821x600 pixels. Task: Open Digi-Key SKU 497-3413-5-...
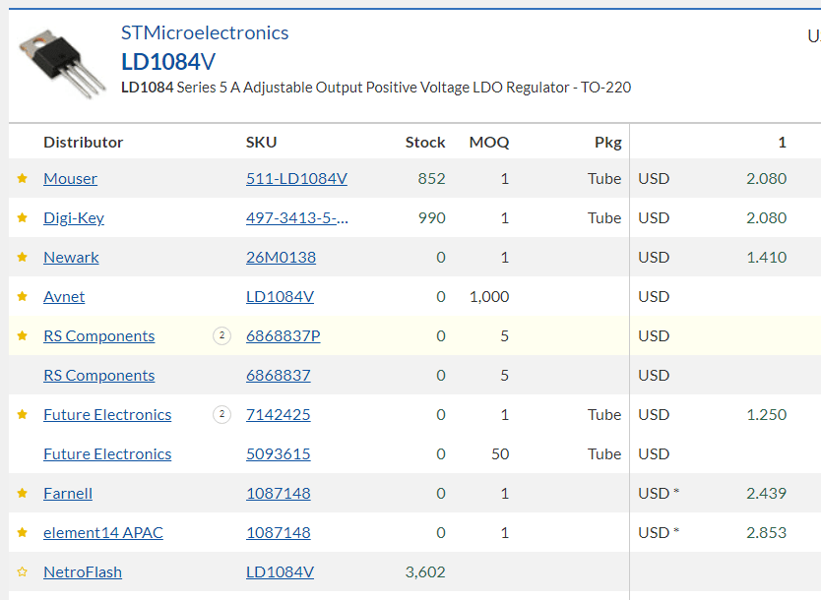[297, 217]
